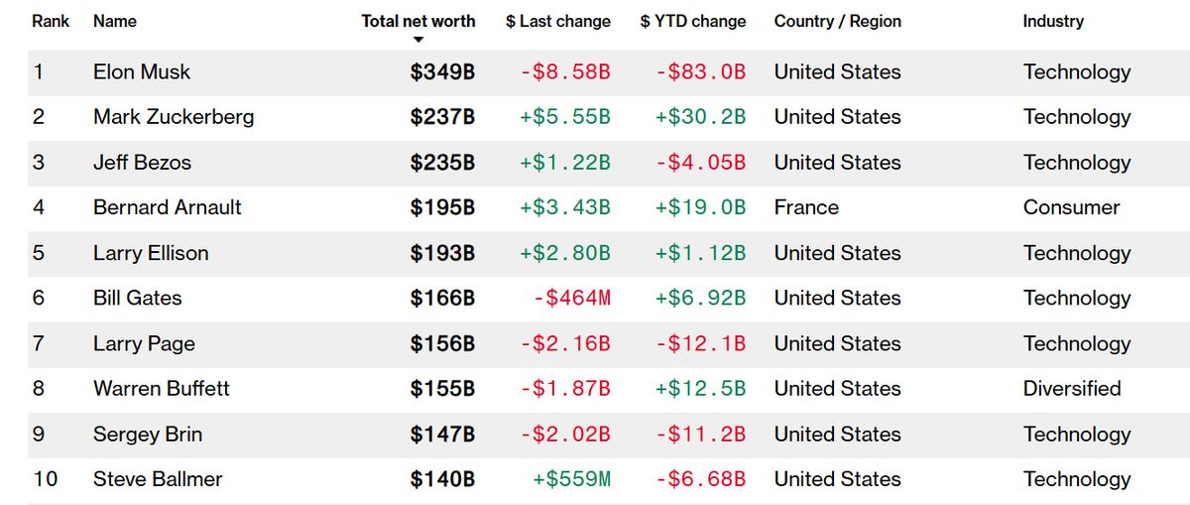This screenshot has width=1190, height=505.
Task: Click France in Bernard Arnault's row
Action: point(806,207)
